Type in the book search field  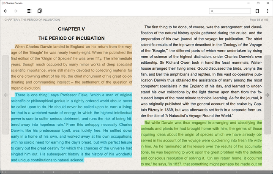coord(232,11)
